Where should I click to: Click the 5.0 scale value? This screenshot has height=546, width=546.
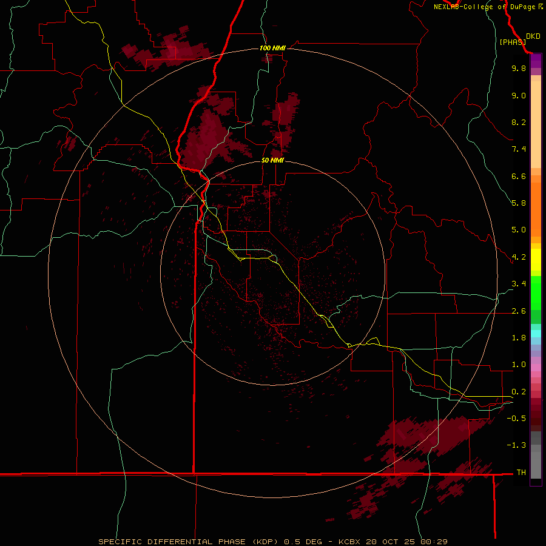point(519,230)
